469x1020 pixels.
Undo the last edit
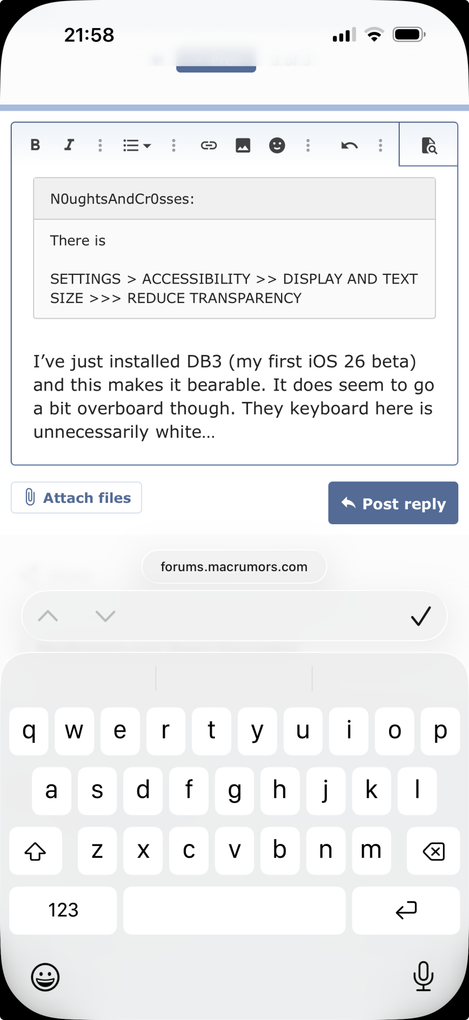[x=348, y=145]
